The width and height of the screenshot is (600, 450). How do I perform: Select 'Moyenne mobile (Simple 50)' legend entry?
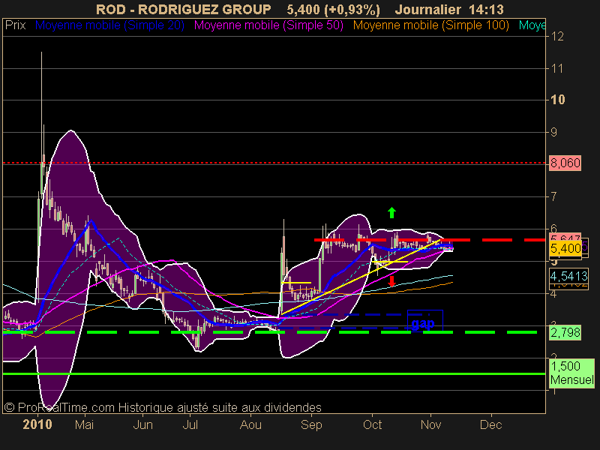pyautogui.click(x=268, y=25)
